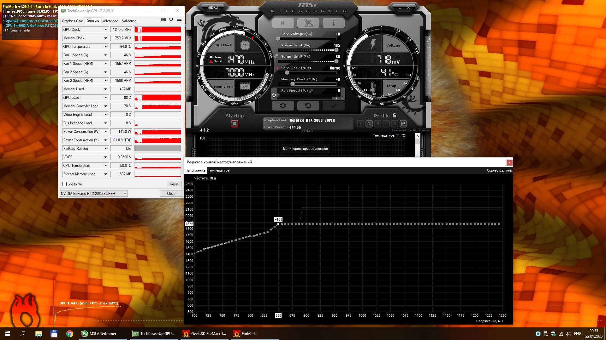The image size is (606, 340).
Task: Open the Afterburner settings gear button
Action: click(x=283, y=106)
